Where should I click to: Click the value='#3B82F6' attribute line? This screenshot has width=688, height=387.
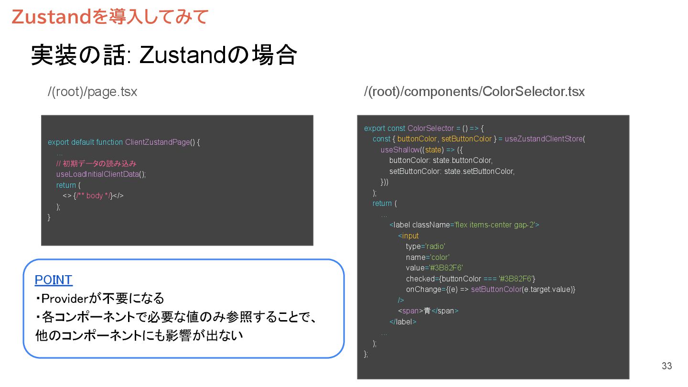[x=434, y=268]
